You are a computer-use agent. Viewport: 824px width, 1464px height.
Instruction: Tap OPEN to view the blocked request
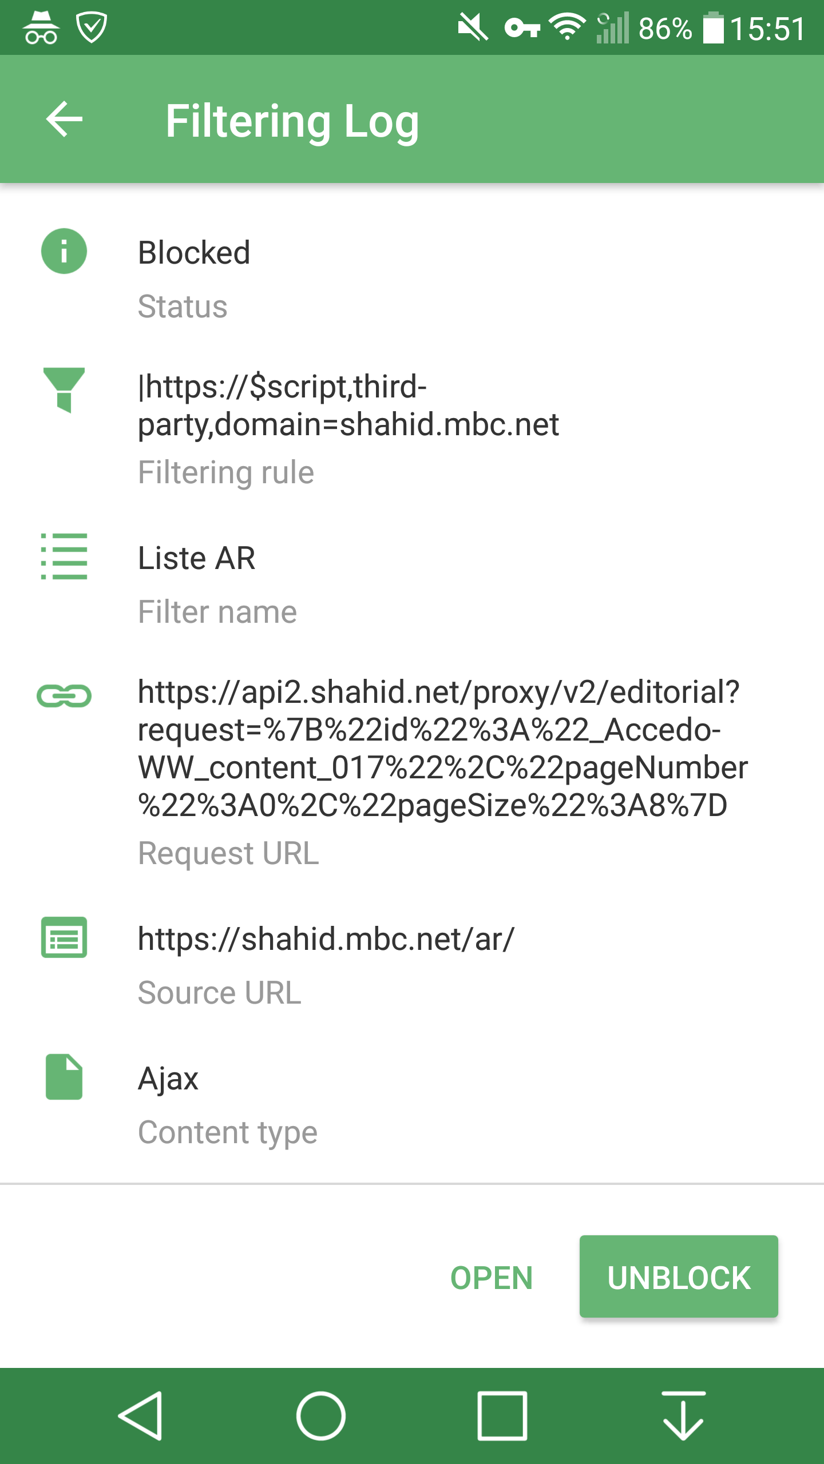(x=492, y=1278)
